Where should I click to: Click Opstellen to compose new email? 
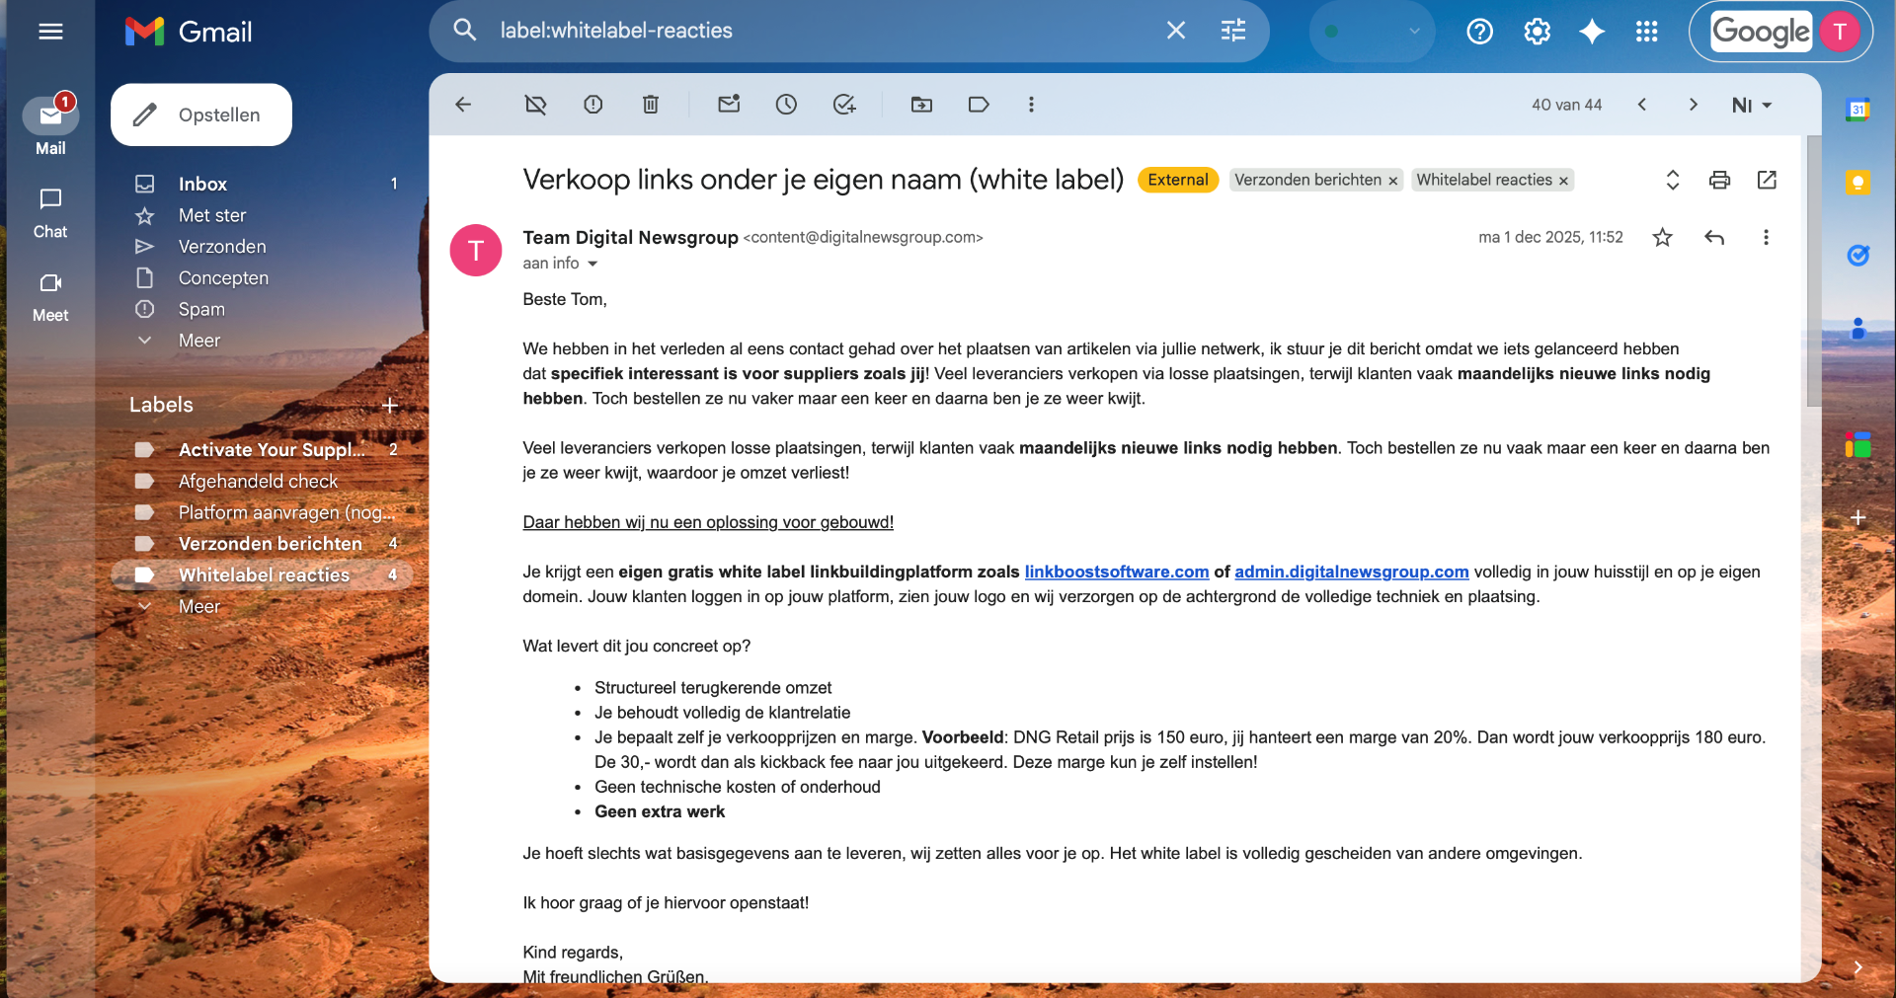pyautogui.click(x=201, y=115)
